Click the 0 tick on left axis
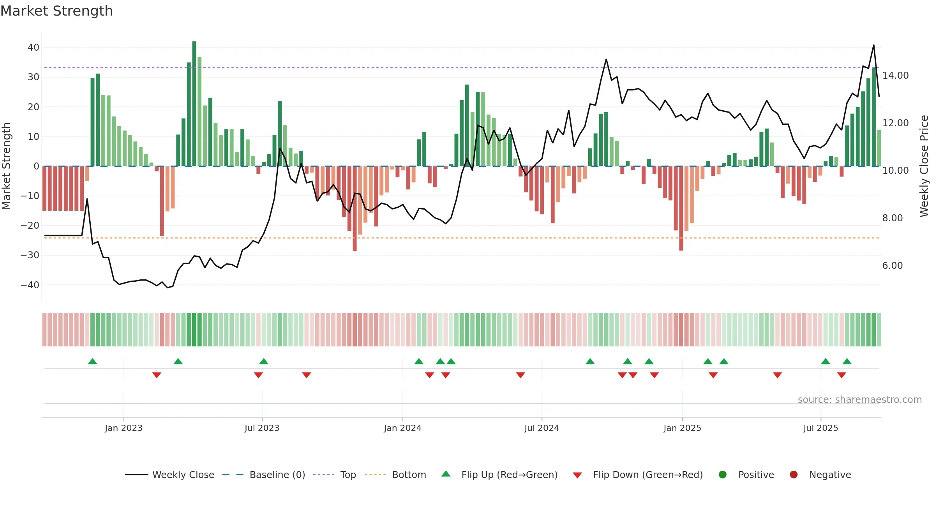 36,166
